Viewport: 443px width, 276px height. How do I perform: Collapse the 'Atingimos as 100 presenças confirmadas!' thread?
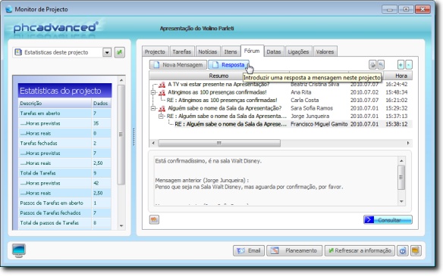click(153, 92)
